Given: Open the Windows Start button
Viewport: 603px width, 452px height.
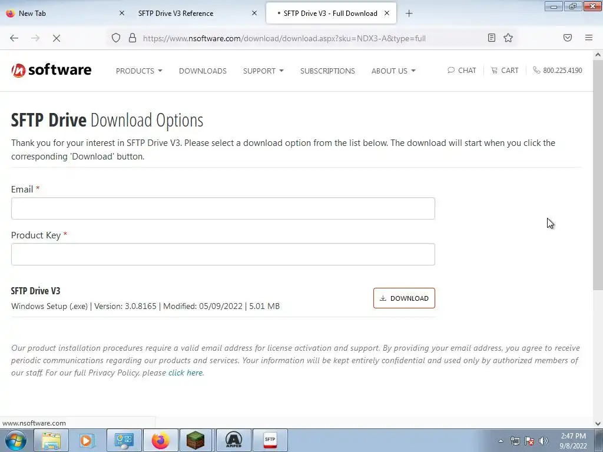Looking at the screenshot, I should coord(16,440).
